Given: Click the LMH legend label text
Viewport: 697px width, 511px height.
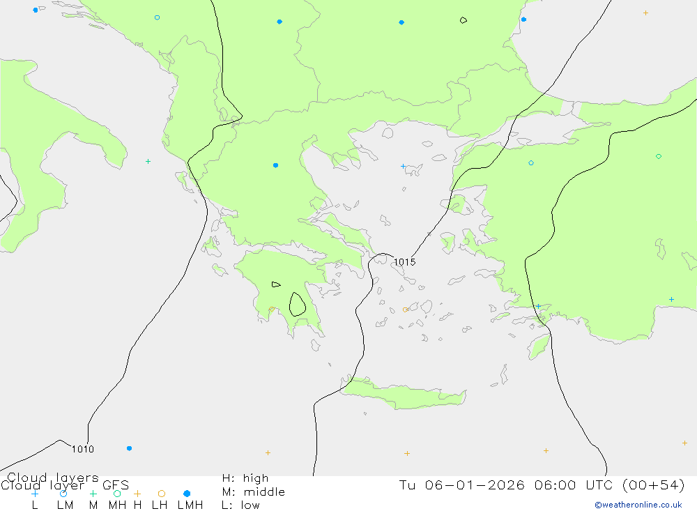Looking at the screenshot, I should [190, 505].
